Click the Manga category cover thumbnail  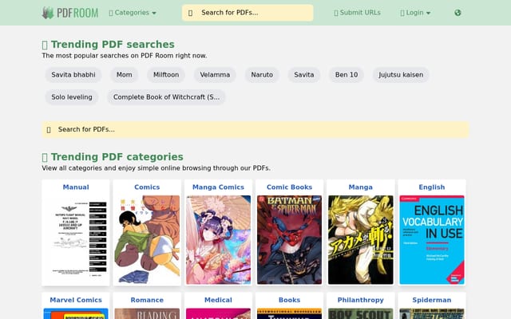[x=360, y=240]
